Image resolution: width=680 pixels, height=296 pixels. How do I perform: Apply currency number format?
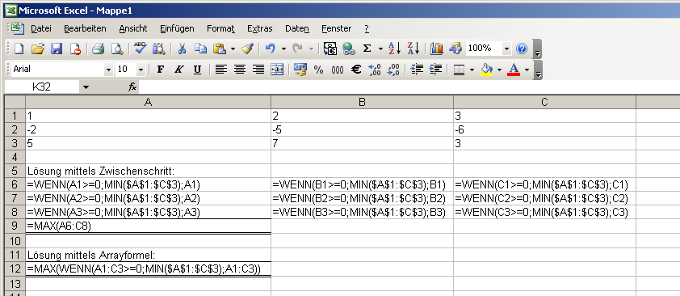pyautogui.click(x=300, y=70)
